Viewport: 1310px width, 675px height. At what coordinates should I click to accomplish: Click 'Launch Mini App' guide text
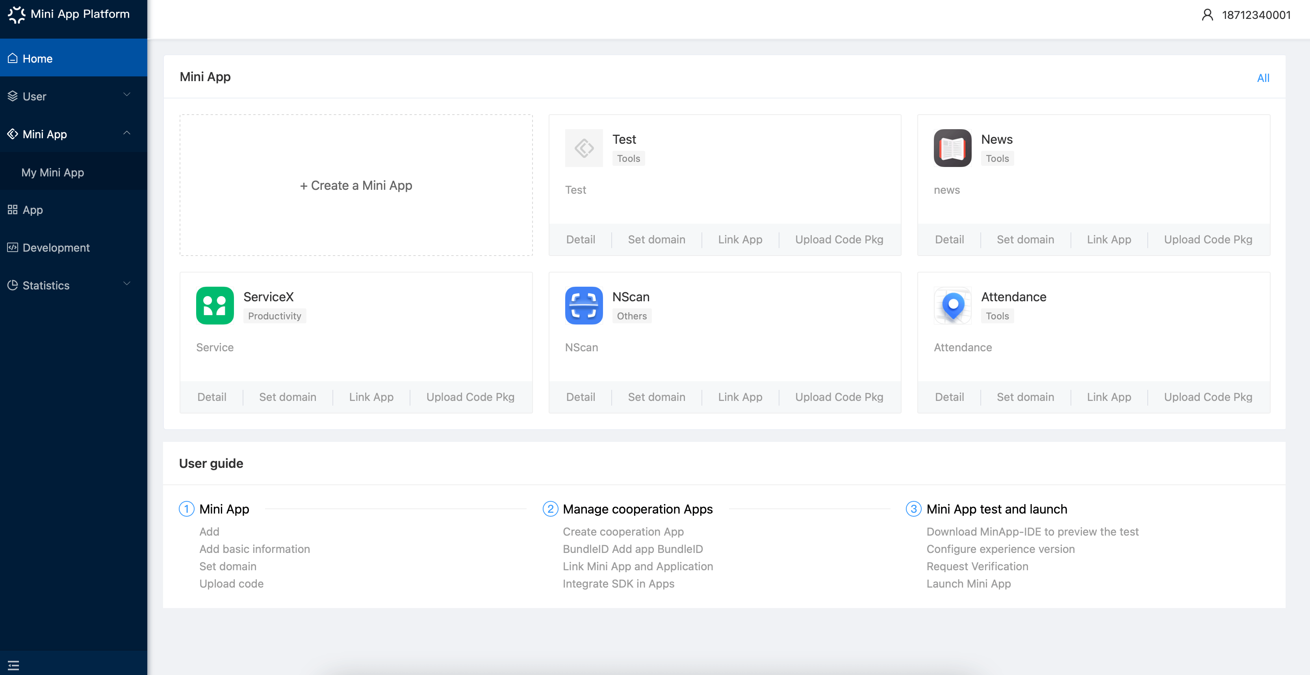coord(969,584)
